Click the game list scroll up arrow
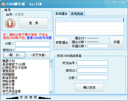The height and width of the screenshot is (101, 128). click(x=51, y=61)
